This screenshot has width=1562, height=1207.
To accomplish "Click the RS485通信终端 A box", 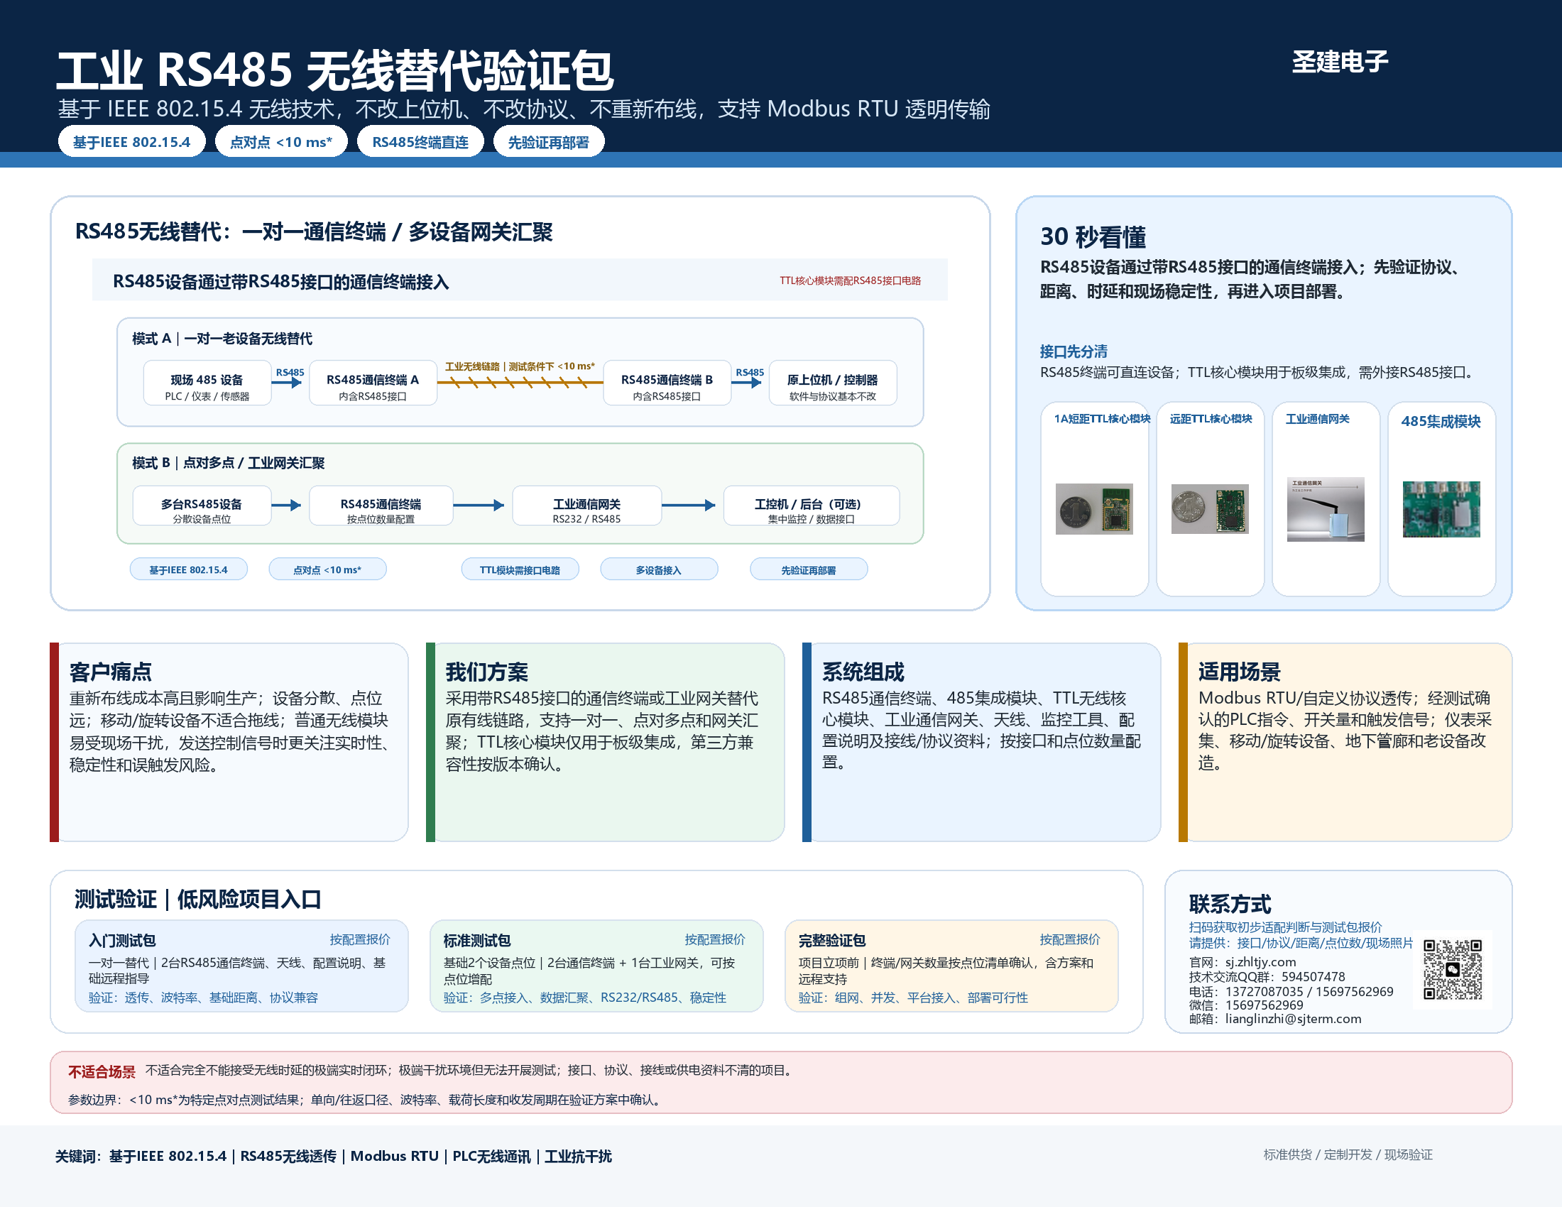I will pyautogui.click(x=373, y=383).
